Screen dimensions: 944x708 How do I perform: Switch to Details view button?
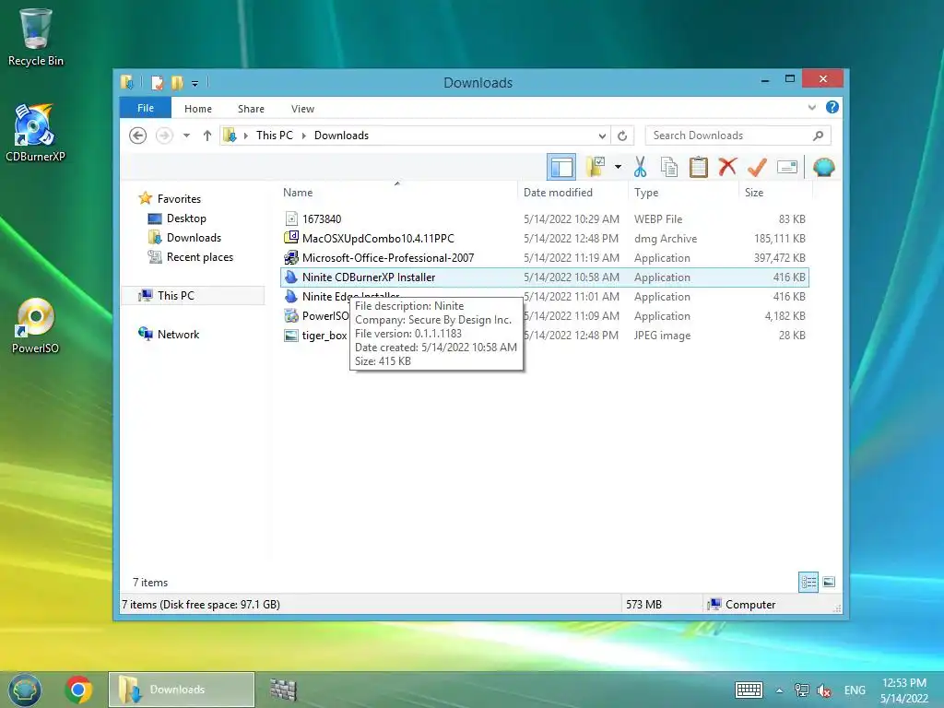click(x=808, y=583)
